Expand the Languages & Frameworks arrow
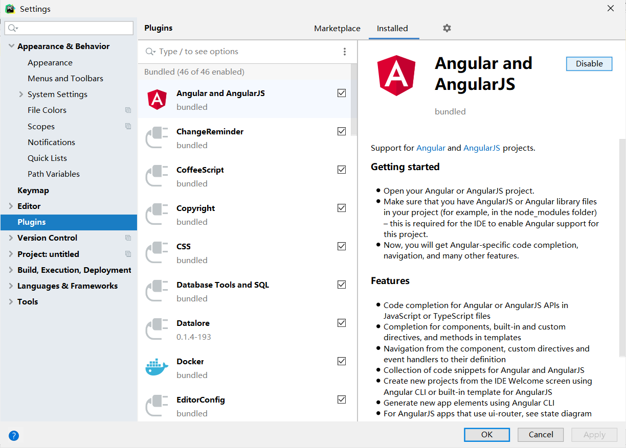 tap(11, 286)
